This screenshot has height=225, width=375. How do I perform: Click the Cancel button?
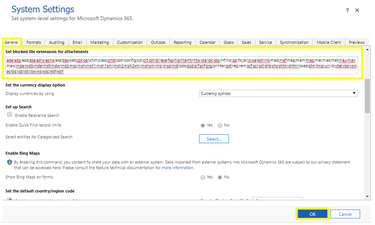pos(345,214)
